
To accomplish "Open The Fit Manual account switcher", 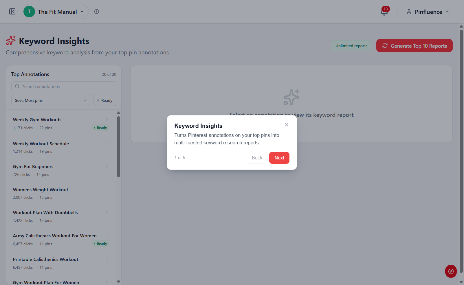I will (x=55, y=12).
